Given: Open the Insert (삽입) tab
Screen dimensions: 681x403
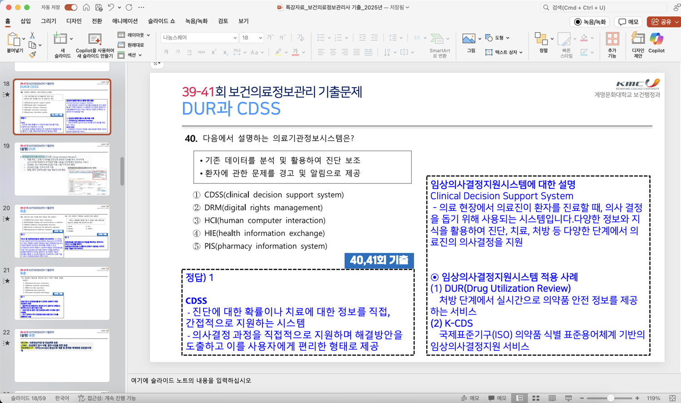Looking at the screenshot, I should (25, 21).
